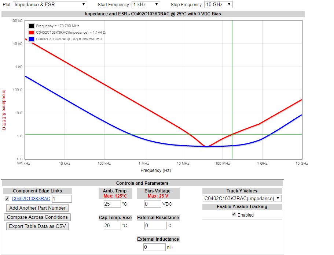Open the Plot type dropdown
The width and height of the screenshot is (334, 255).
[x=50, y=5]
